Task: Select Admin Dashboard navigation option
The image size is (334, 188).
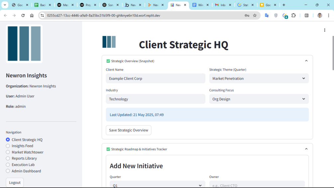Action: [x=24, y=171]
